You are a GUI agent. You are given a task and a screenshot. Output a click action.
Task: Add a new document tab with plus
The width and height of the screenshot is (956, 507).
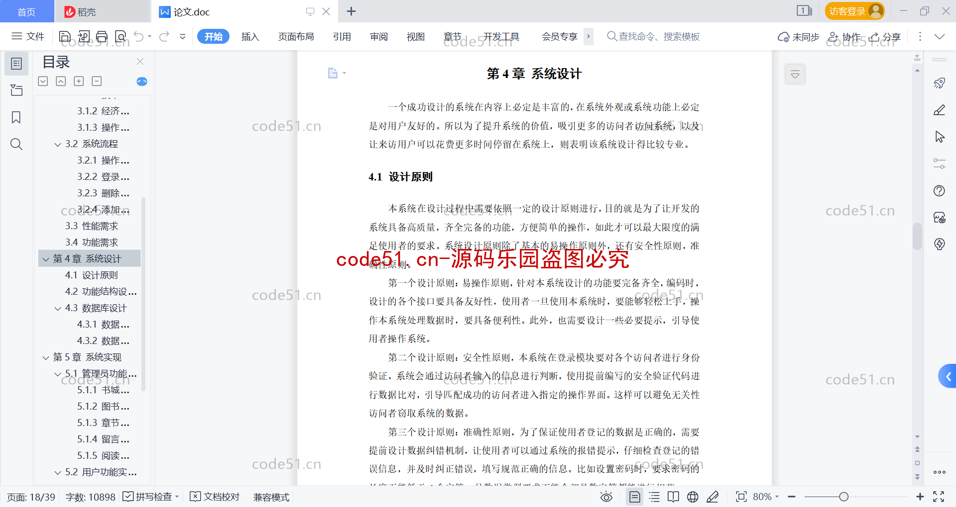(x=351, y=11)
